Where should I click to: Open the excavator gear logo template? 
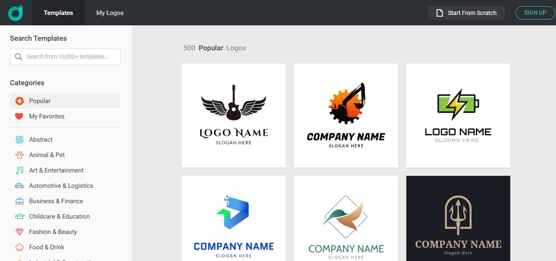(346, 116)
